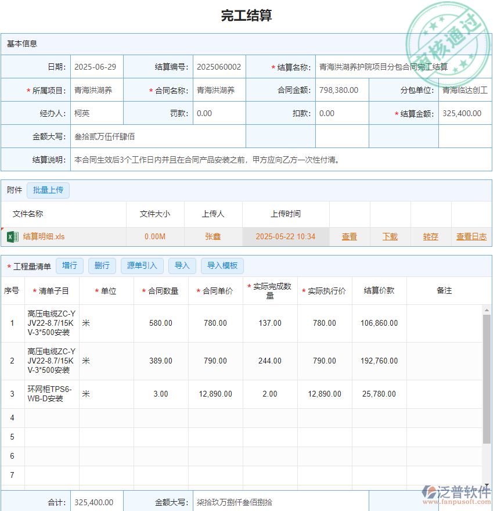Open 源单引入 in the 工程量清单 toolbar
This screenshot has width=497, height=511.
(142, 265)
